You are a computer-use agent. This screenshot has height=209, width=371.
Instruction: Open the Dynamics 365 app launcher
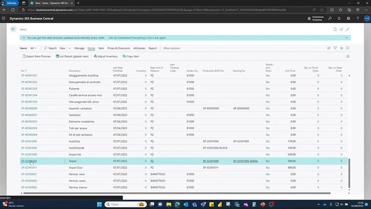[4, 18]
